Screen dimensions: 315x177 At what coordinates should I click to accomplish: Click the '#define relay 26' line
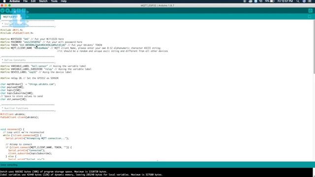pos(30,78)
